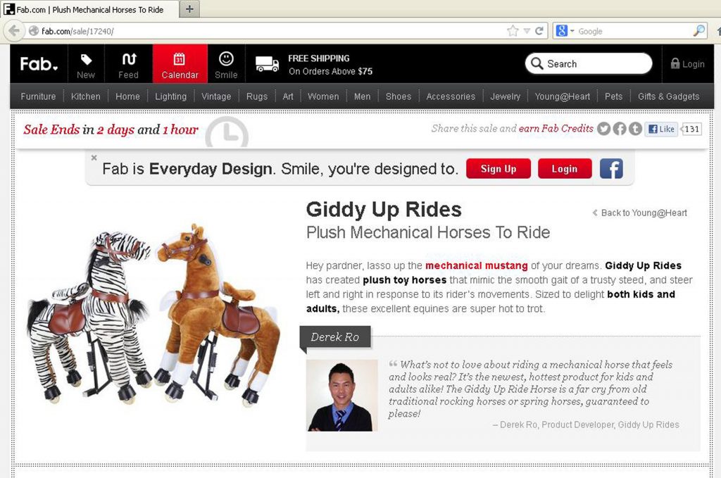Open the Young@Heart category
This screenshot has height=478, width=721.
(562, 96)
